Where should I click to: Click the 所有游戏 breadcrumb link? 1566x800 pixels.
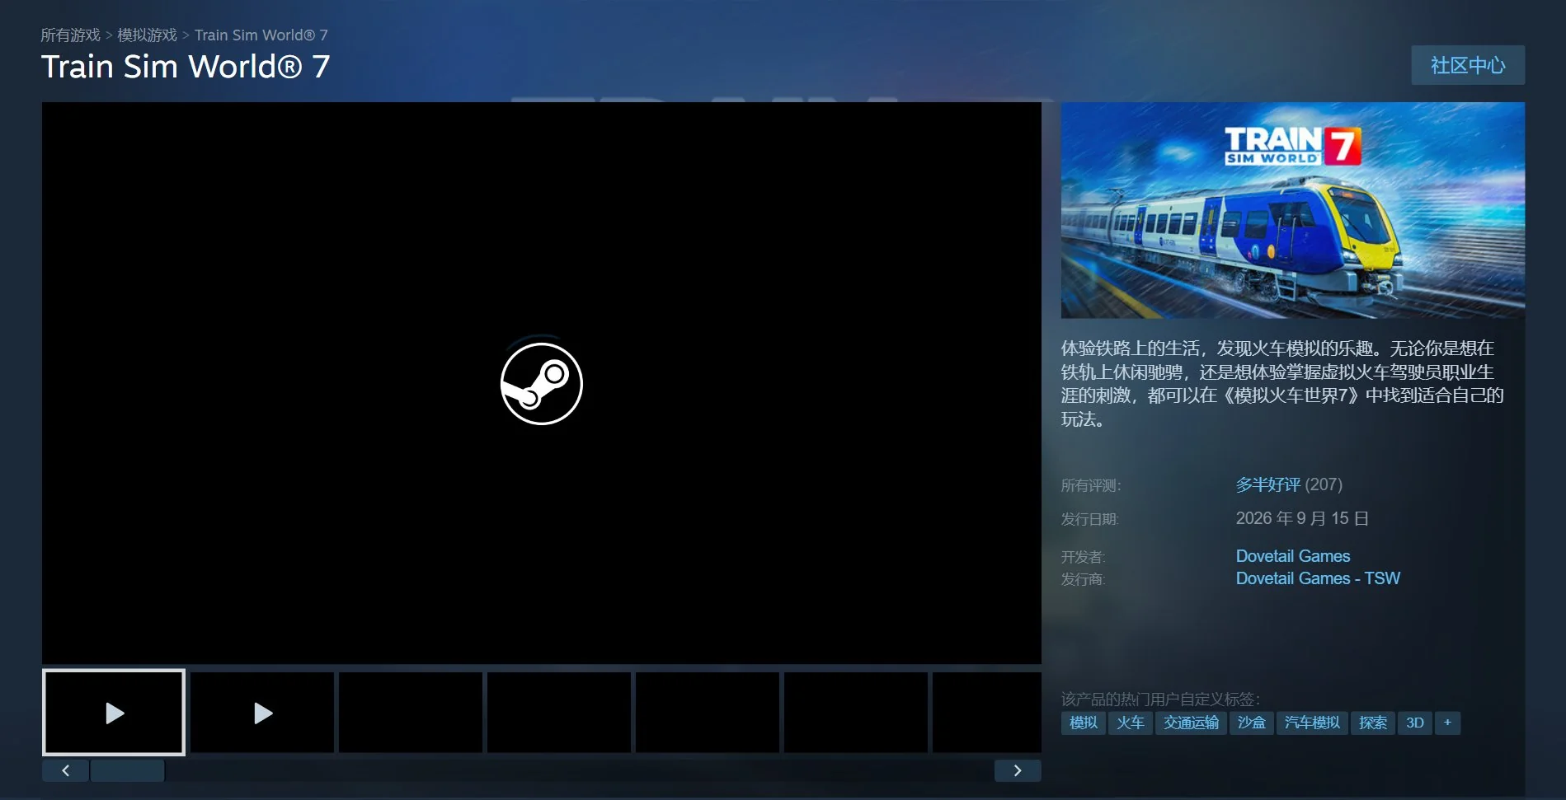(x=70, y=35)
